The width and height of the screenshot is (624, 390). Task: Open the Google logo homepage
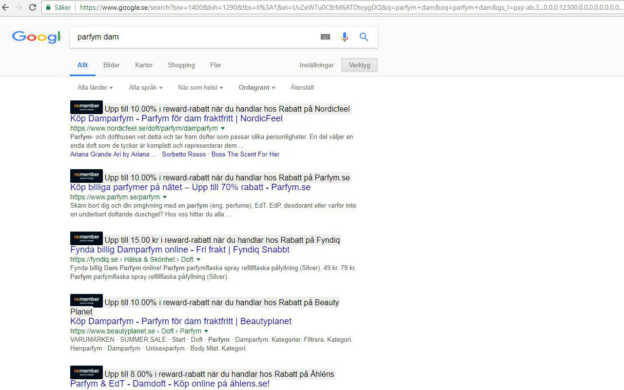click(x=37, y=37)
